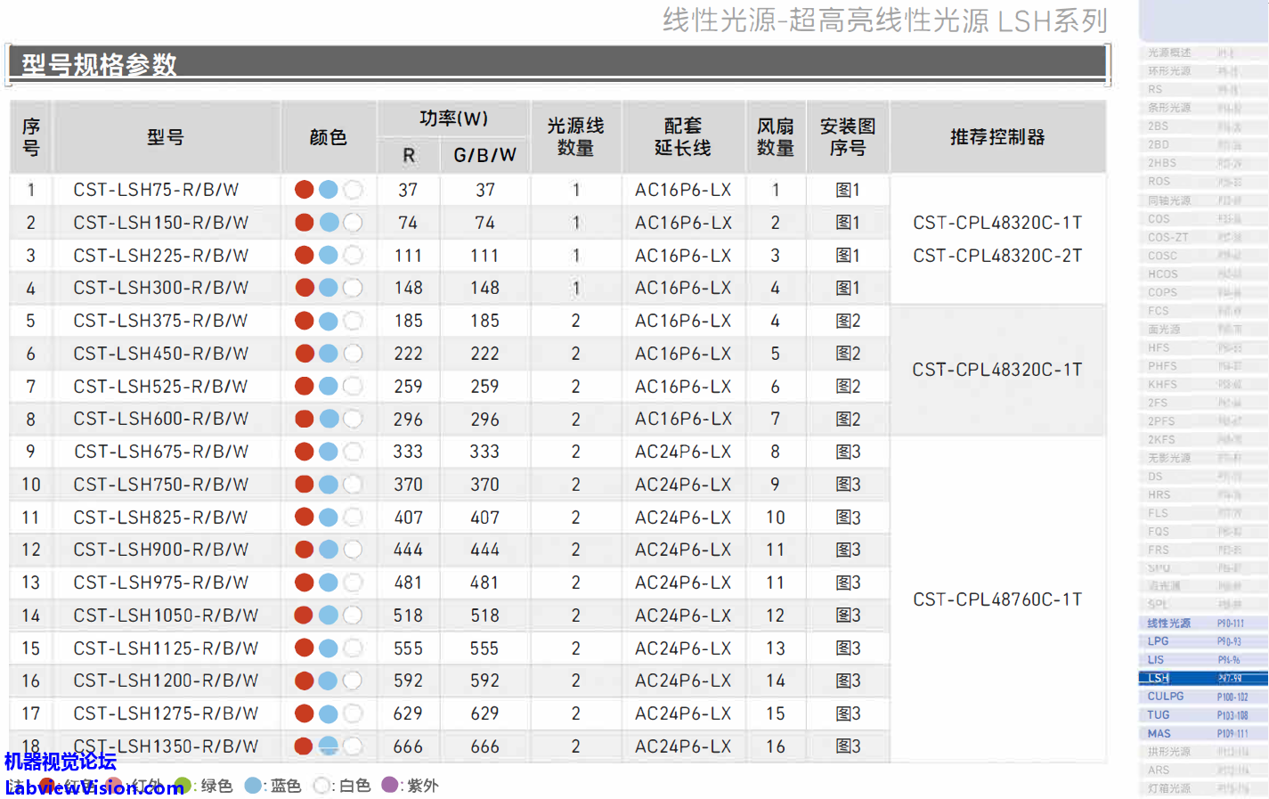Click the LabviewVision.com watermark link

(x=94, y=787)
